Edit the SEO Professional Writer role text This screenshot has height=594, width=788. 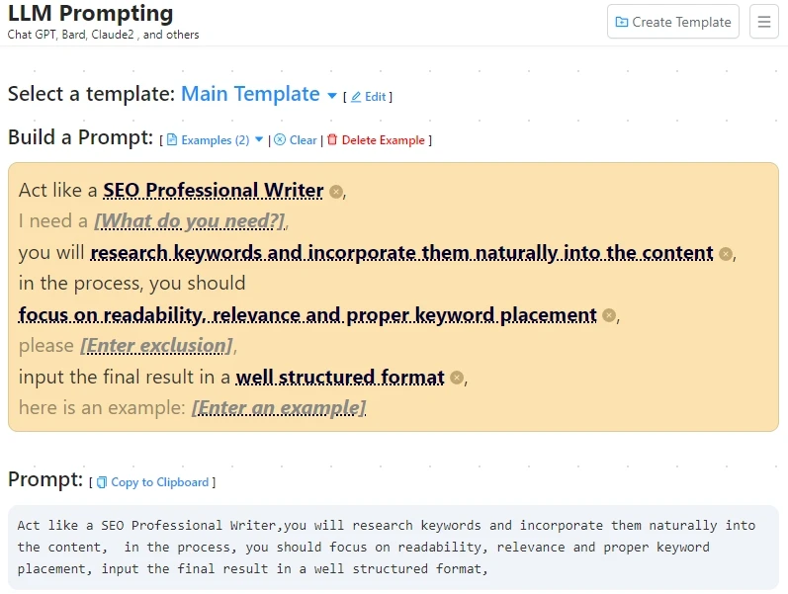click(214, 191)
